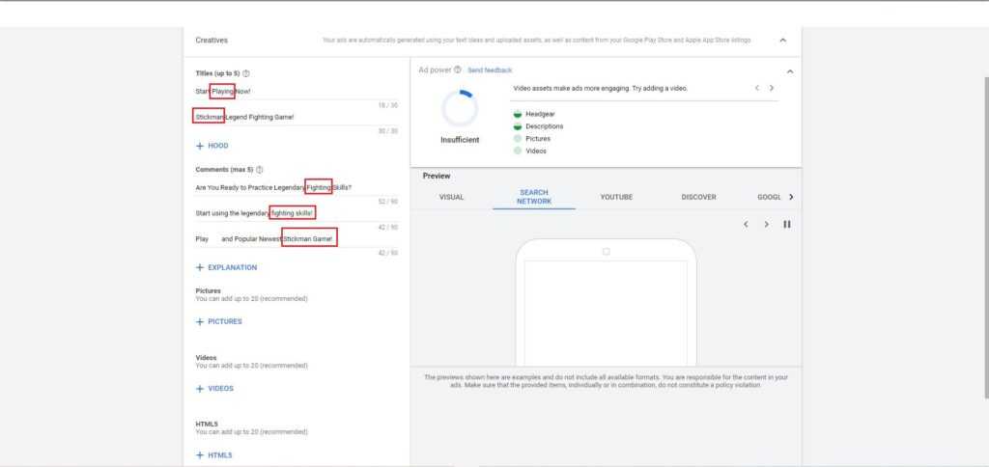Add HTML5 assets with + HTML5 button
This screenshot has height=467, width=989.
(213, 455)
